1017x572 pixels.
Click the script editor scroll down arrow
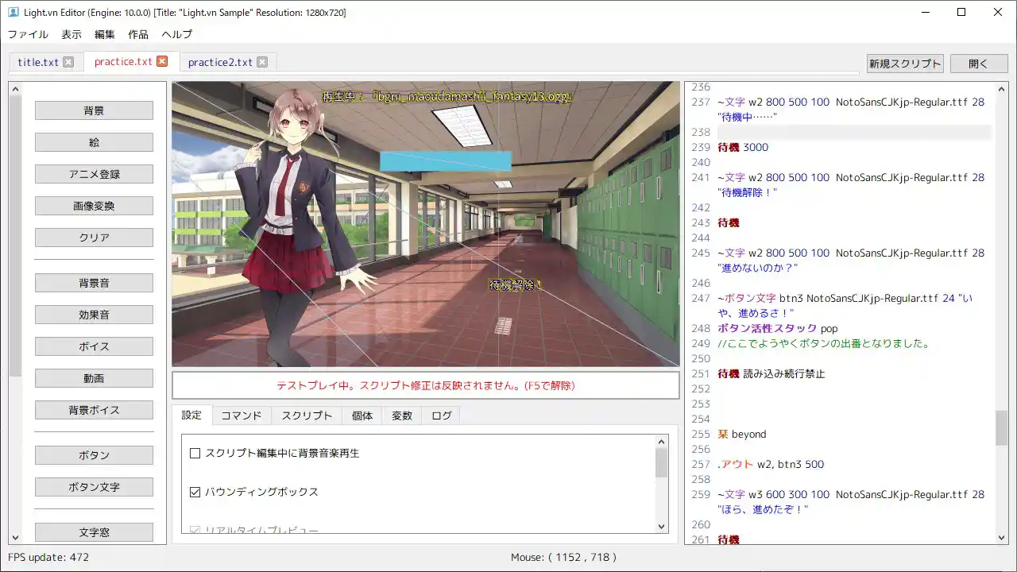click(x=1001, y=538)
